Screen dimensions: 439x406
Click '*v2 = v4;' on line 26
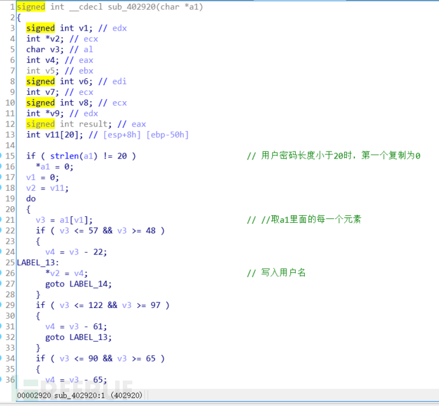point(67,273)
